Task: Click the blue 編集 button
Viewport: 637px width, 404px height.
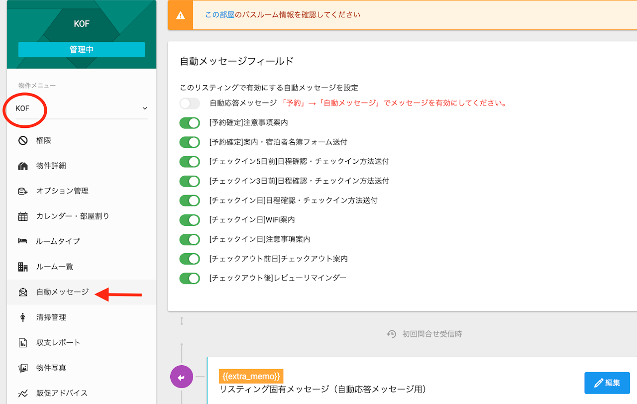Action: point(607,383)
